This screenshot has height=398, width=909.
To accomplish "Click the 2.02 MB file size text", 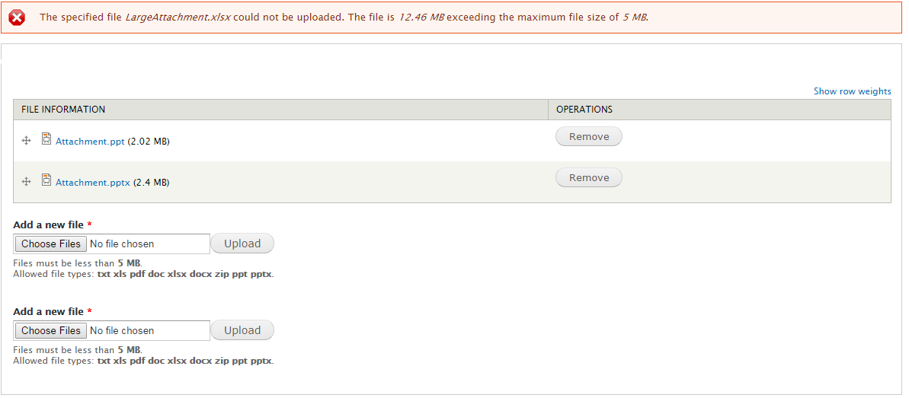I will click(x=149, y=142).
